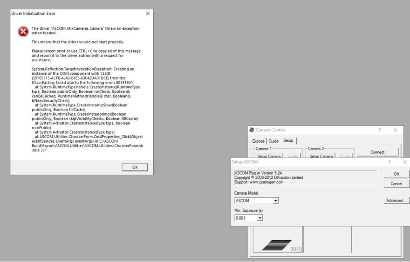This screenshot has width=410, height=262.
Task: Close the Driver Initialization Error dialog
Action: click(x=148, y=13)
